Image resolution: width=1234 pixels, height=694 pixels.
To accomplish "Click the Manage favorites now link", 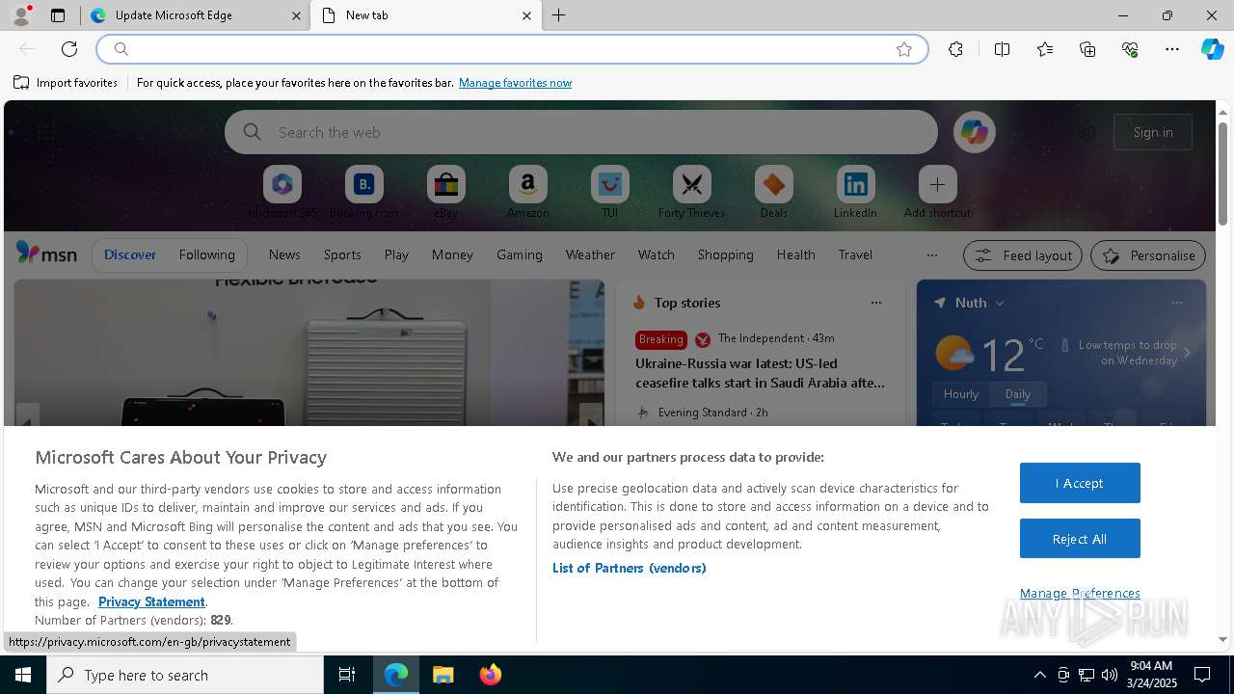I will (x=515, y=83).
